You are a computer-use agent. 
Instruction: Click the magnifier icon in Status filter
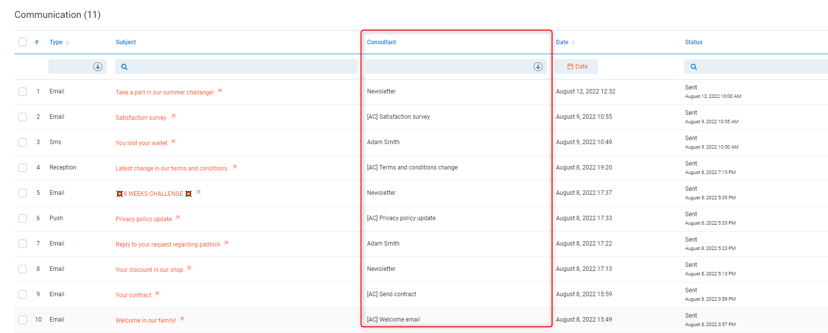[x=694, y=67]
